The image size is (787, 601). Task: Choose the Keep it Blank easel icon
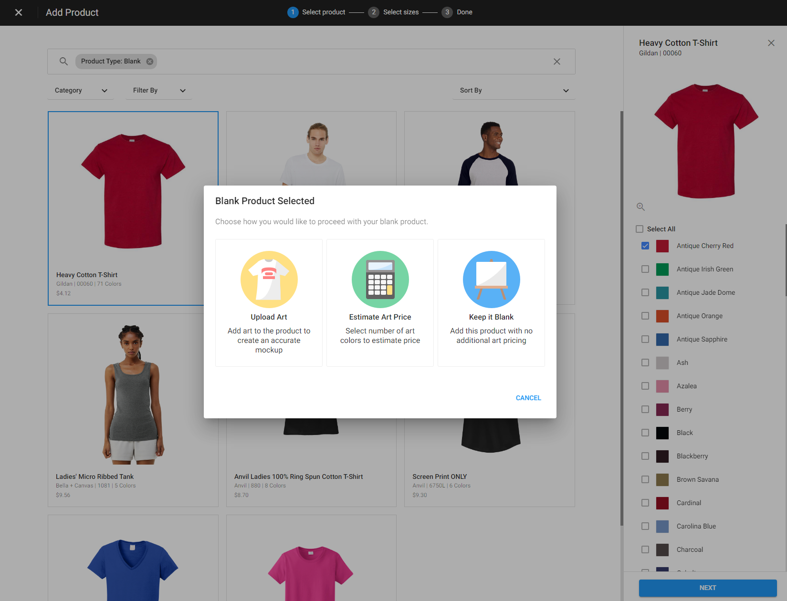tap(491, 280)
